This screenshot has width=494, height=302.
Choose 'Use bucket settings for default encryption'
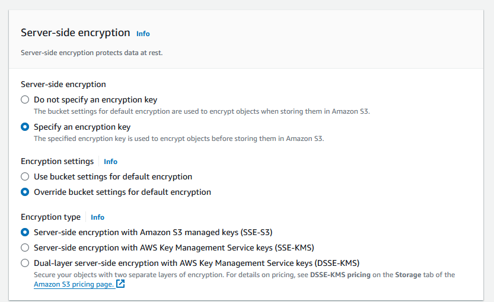pyautogui.click(x=25, y=176)
